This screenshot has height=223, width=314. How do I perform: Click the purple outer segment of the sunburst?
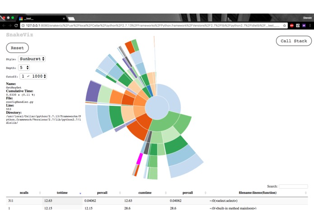coord(93,91)
